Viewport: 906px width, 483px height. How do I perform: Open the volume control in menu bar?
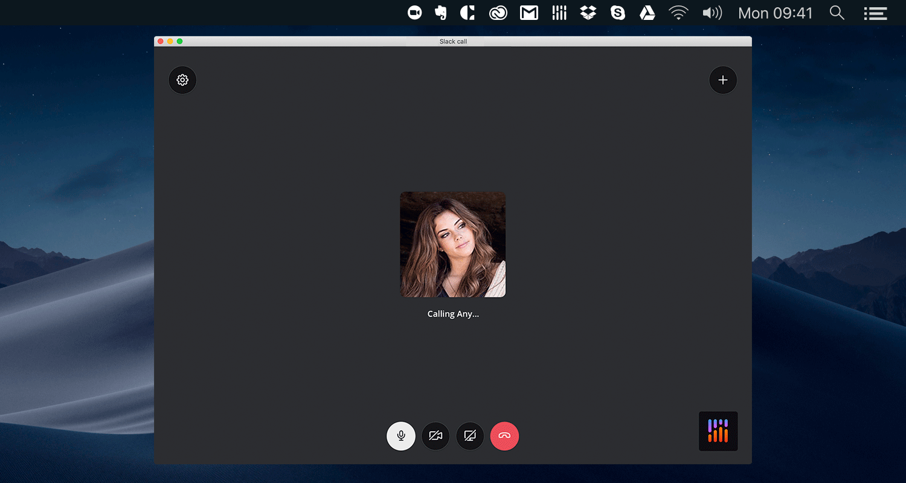(713, 13)
